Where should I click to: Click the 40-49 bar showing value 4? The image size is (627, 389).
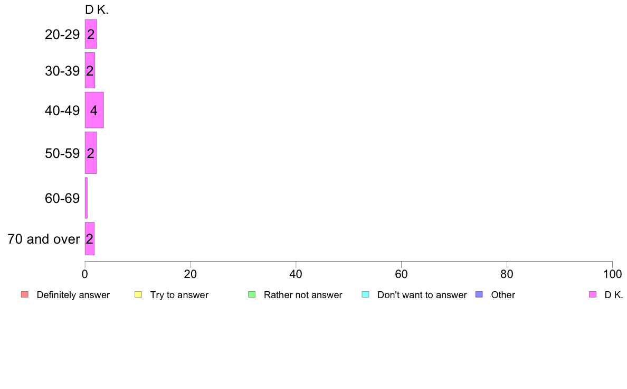click(x=94, y=110)
